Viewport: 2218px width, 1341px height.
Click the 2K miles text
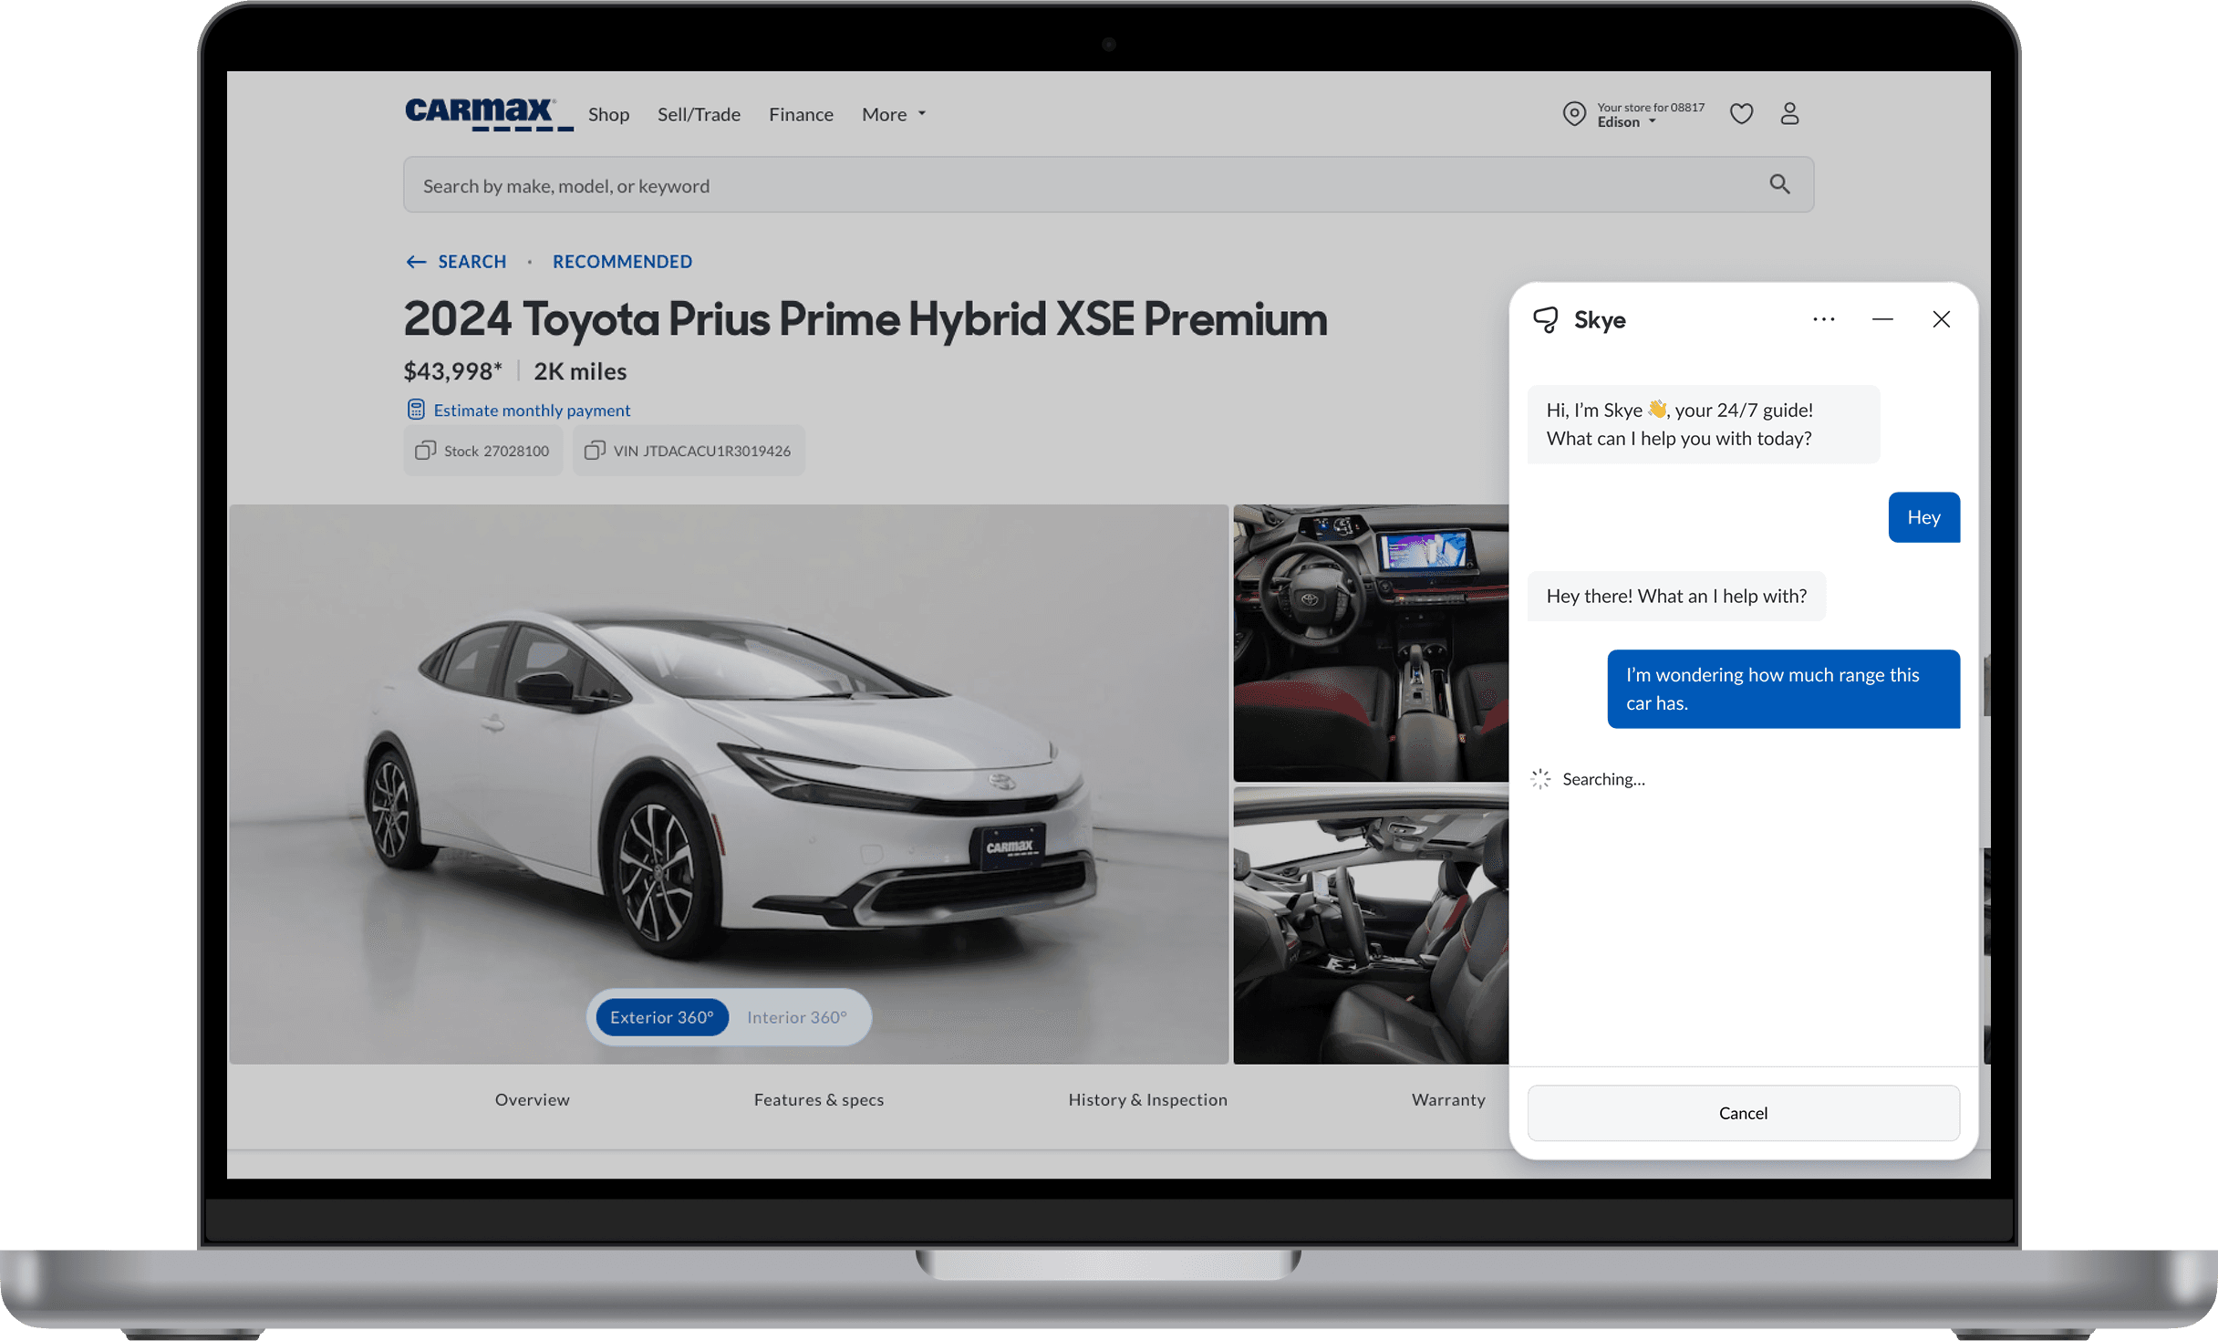pyautogui.click(x=580, y=371)
